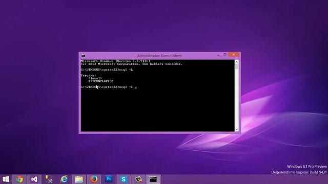
Task: Open the tools icon beside Visual Studio
Action: (49, 179)
